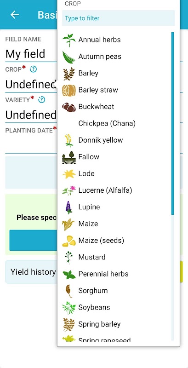This screenshot has height=368, width=188.
Task: Open the Variety field help icon
Action: (x=41, y=100)
